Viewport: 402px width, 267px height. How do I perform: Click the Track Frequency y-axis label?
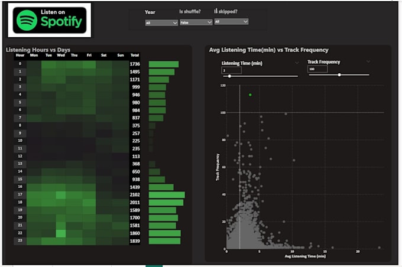(218, 167)
